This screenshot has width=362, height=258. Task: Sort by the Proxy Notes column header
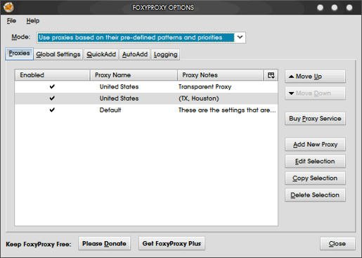[221, 75]
